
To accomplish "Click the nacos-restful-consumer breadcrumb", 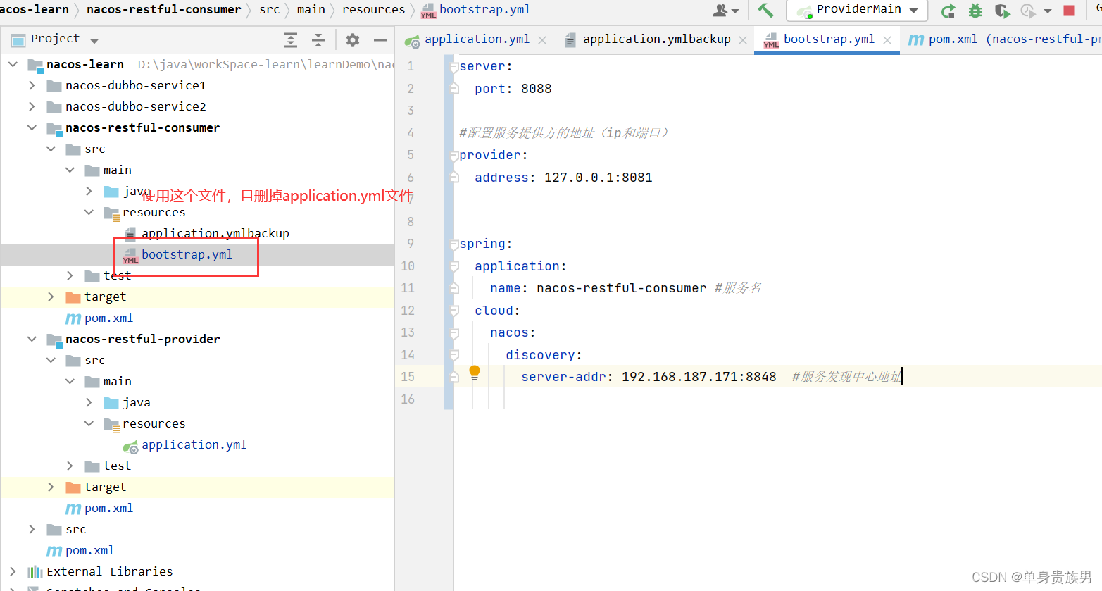I will pyautogui.click(x=163, y=9).
